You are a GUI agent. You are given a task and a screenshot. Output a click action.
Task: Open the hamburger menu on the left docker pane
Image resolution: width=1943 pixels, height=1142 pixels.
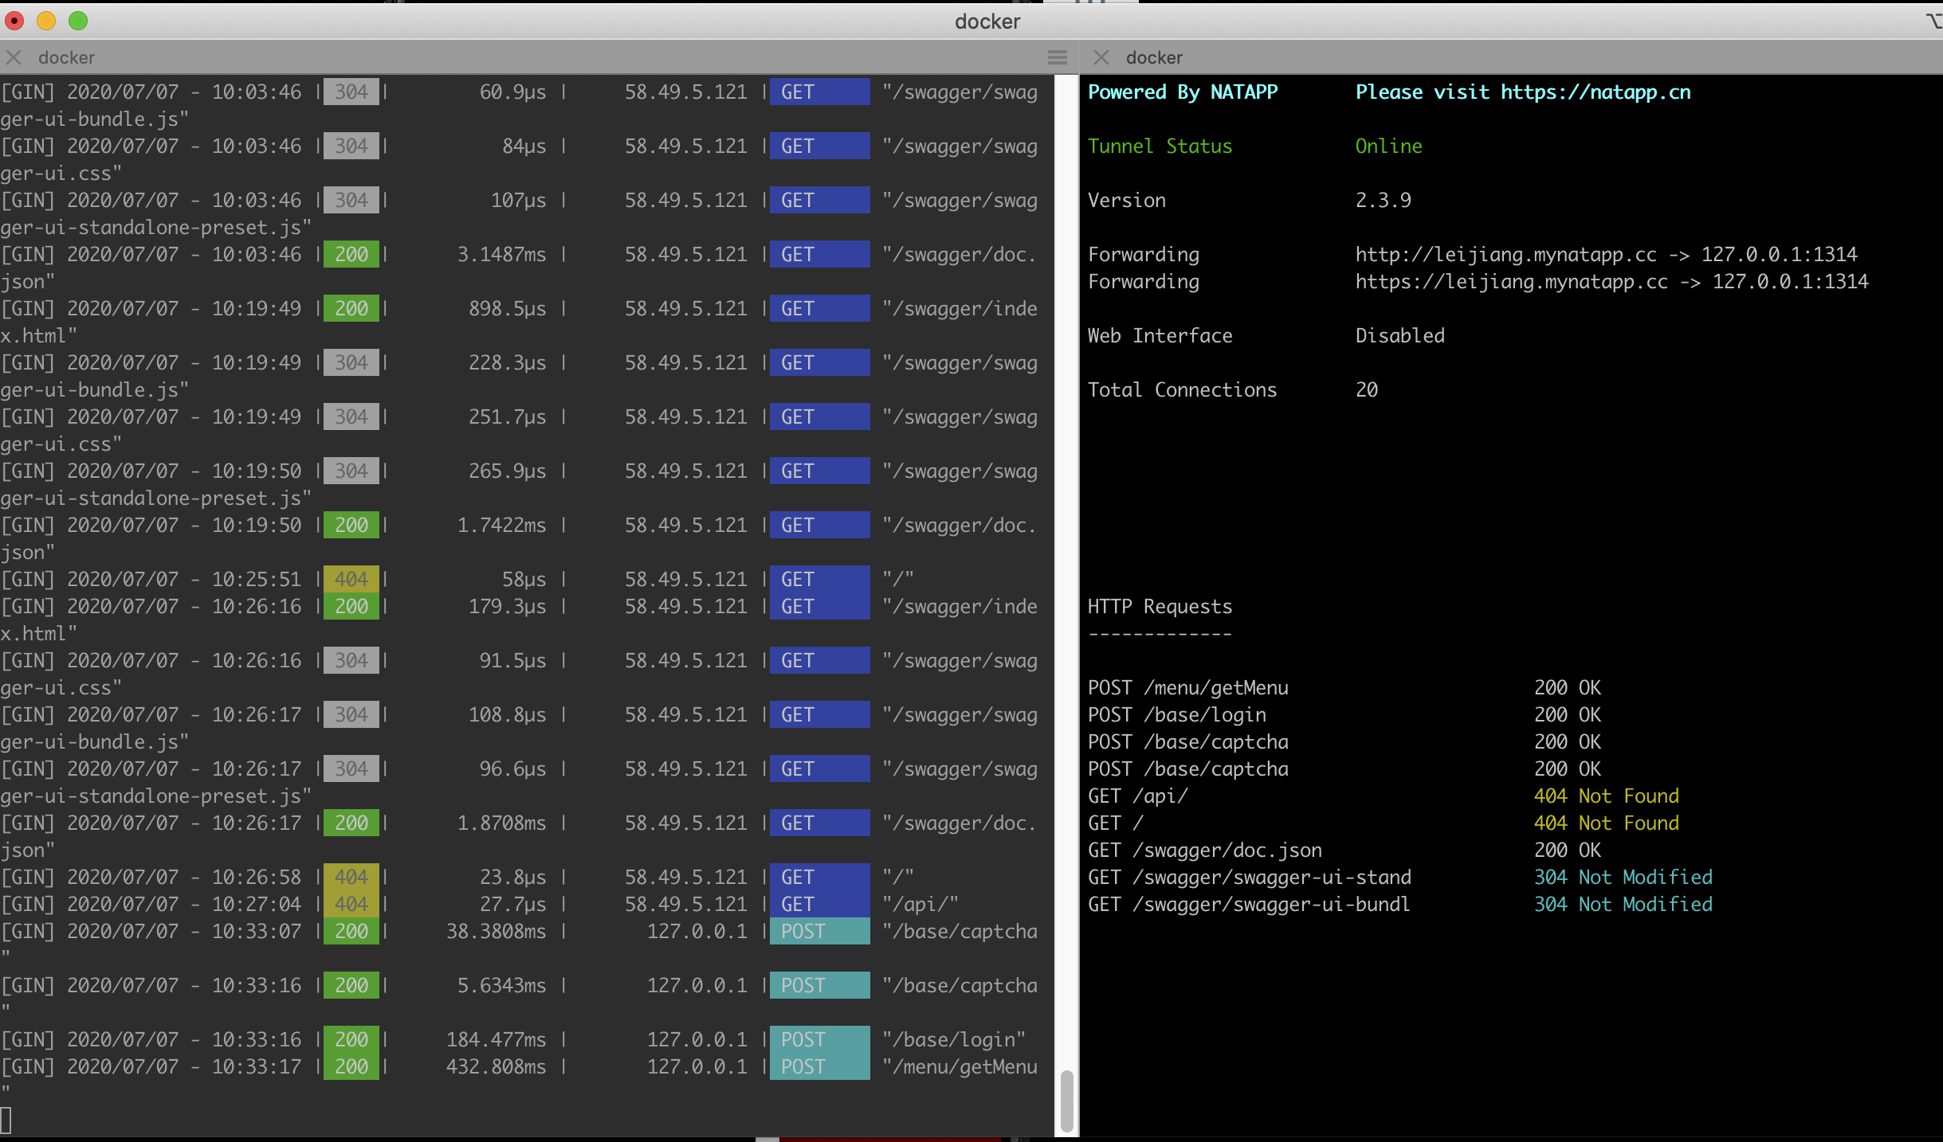tap(1058, 57)
